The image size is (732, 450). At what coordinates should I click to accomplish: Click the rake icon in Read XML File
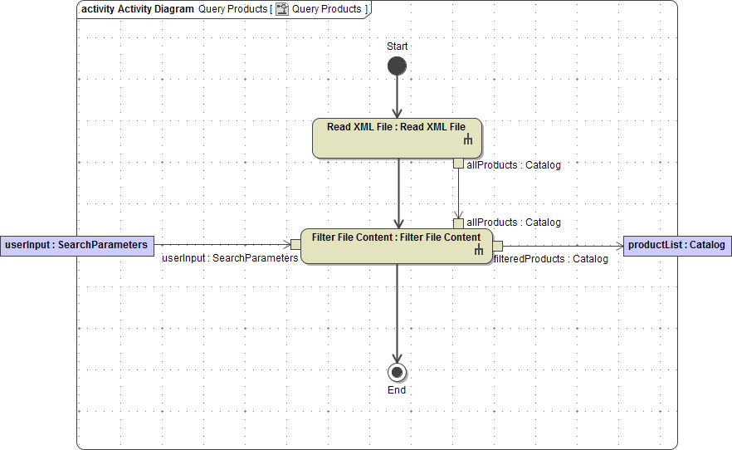(x=468, y=142)
